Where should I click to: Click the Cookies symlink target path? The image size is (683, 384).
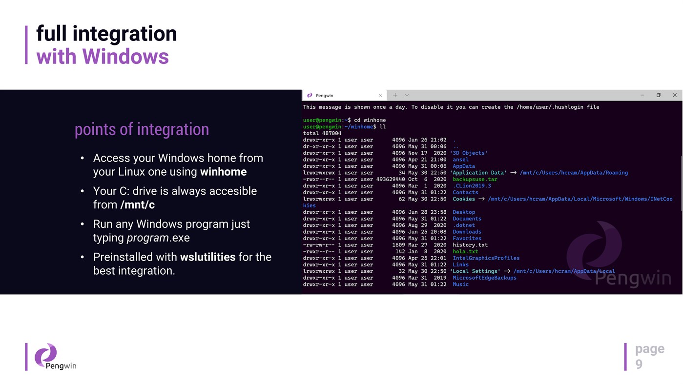580,198
